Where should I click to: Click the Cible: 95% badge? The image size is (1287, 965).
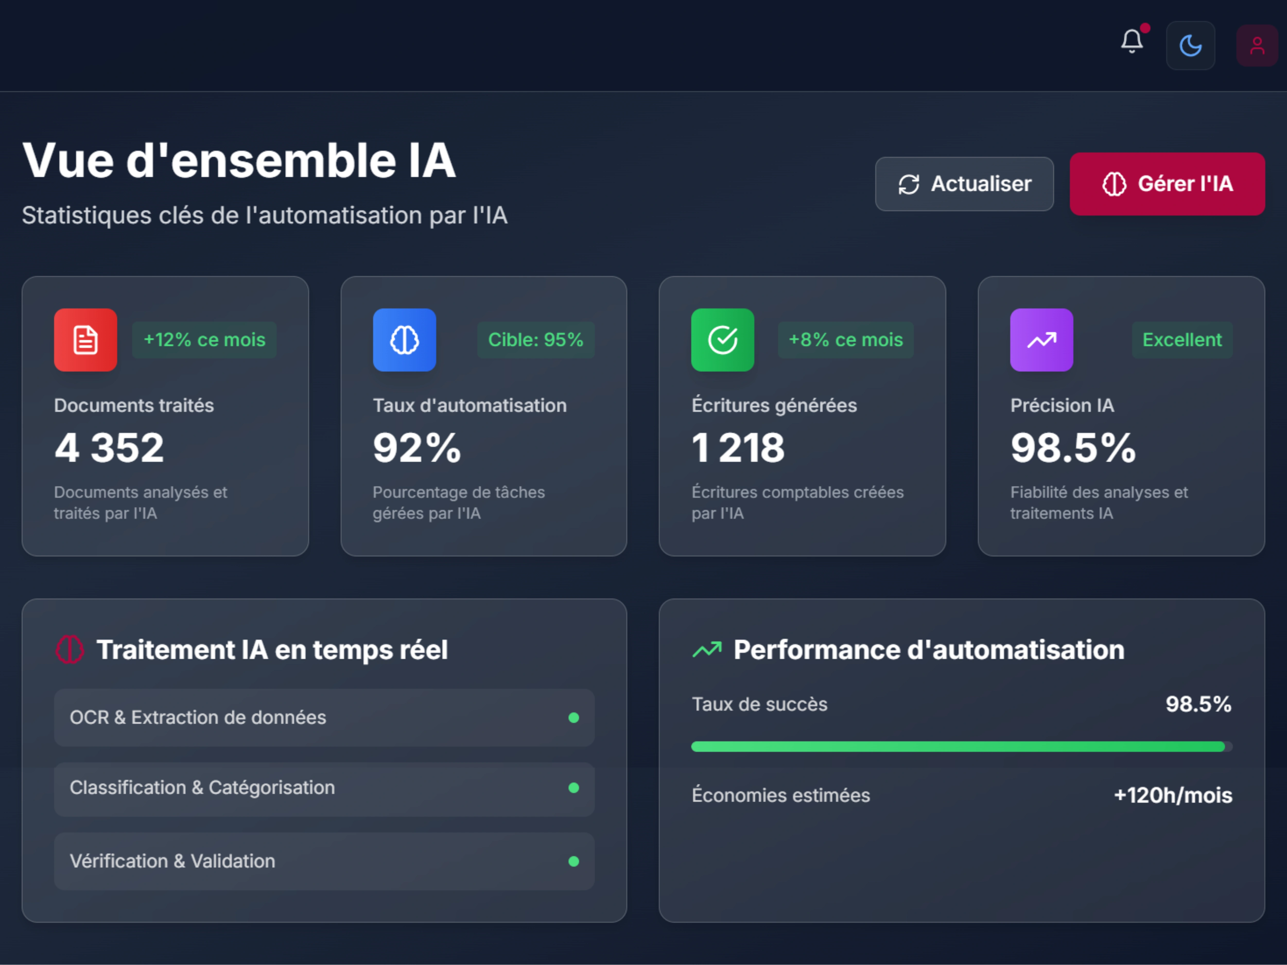[x=535, y=340]
